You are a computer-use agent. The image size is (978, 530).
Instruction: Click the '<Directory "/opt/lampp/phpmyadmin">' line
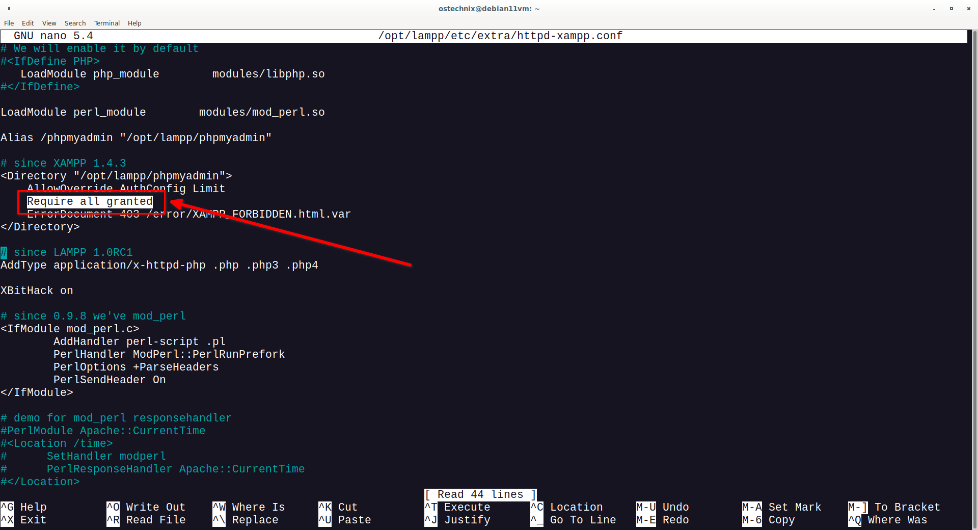pyautogui.click(x=116, y=176)
